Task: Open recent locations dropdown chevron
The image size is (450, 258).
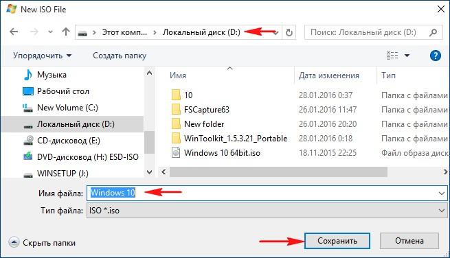Action: pos(51,32)
